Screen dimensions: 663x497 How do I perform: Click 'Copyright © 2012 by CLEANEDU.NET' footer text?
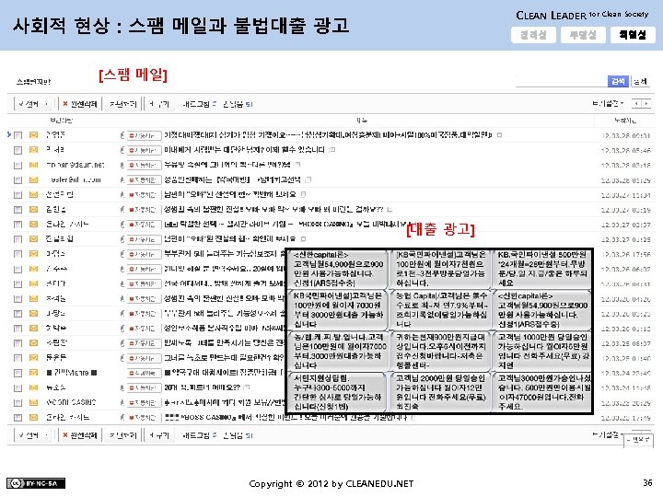point(331,483)
